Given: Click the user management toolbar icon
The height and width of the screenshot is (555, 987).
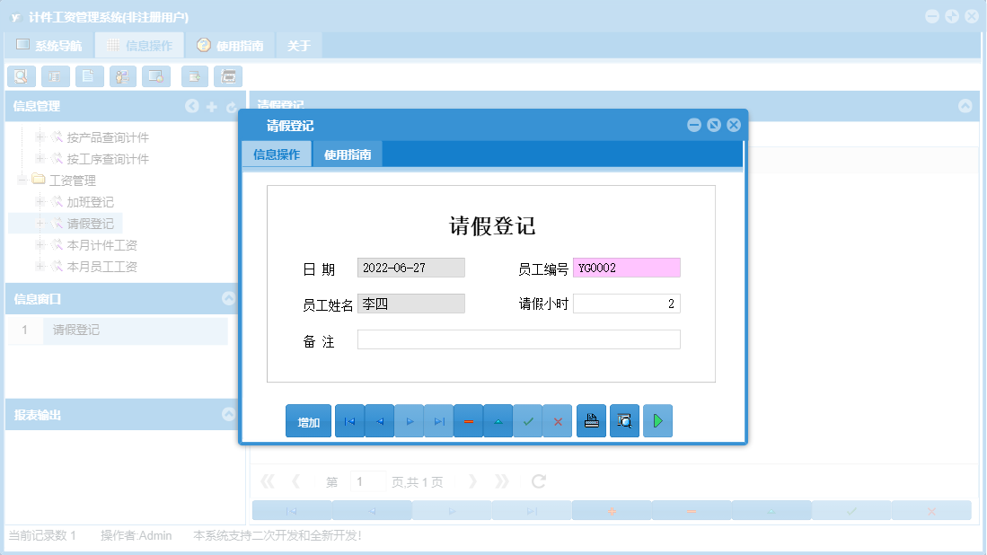Looking at the screenshot, I should click(x=122, y=76).
